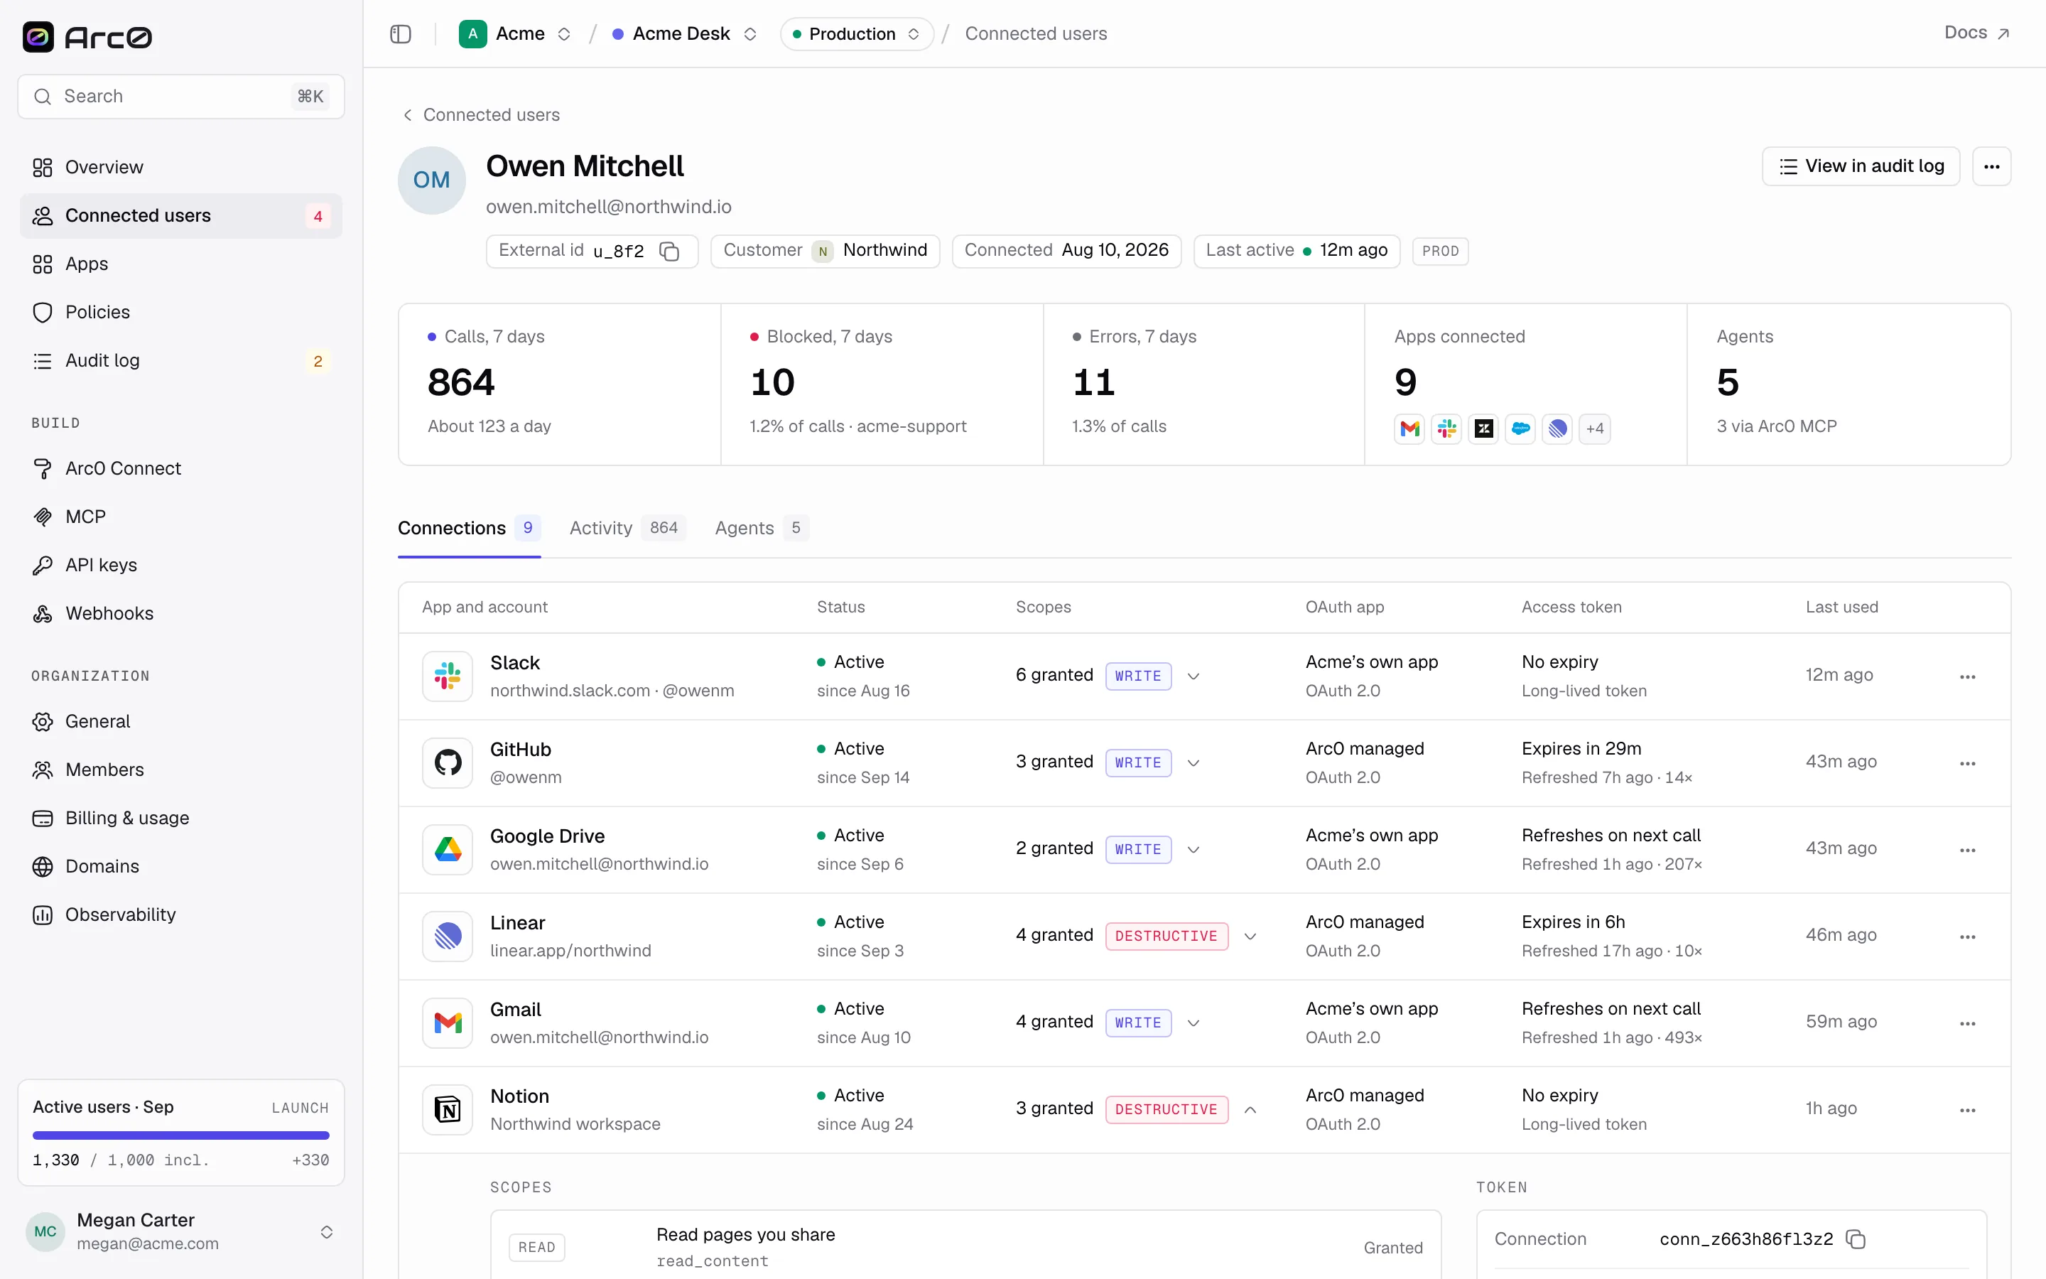Click Connected users in sidebar

(181, 216)
